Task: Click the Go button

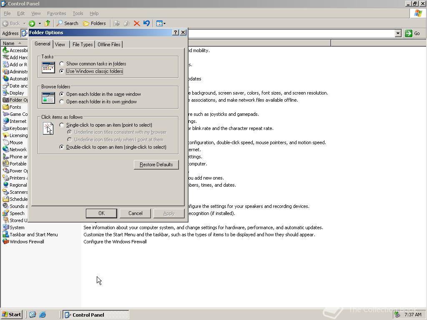Action: click(x=413, y=33)
